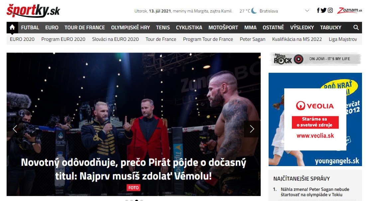Show next slide with right arrow

252,129
